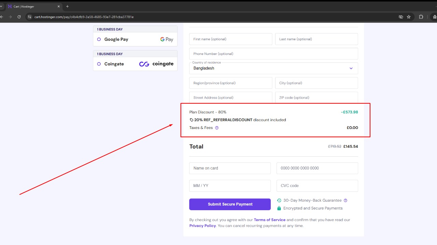Image resolution: width=437 pixels, height=245 pixels.
Task: Close the Cart | Hostinger tab
Action: 59,6
